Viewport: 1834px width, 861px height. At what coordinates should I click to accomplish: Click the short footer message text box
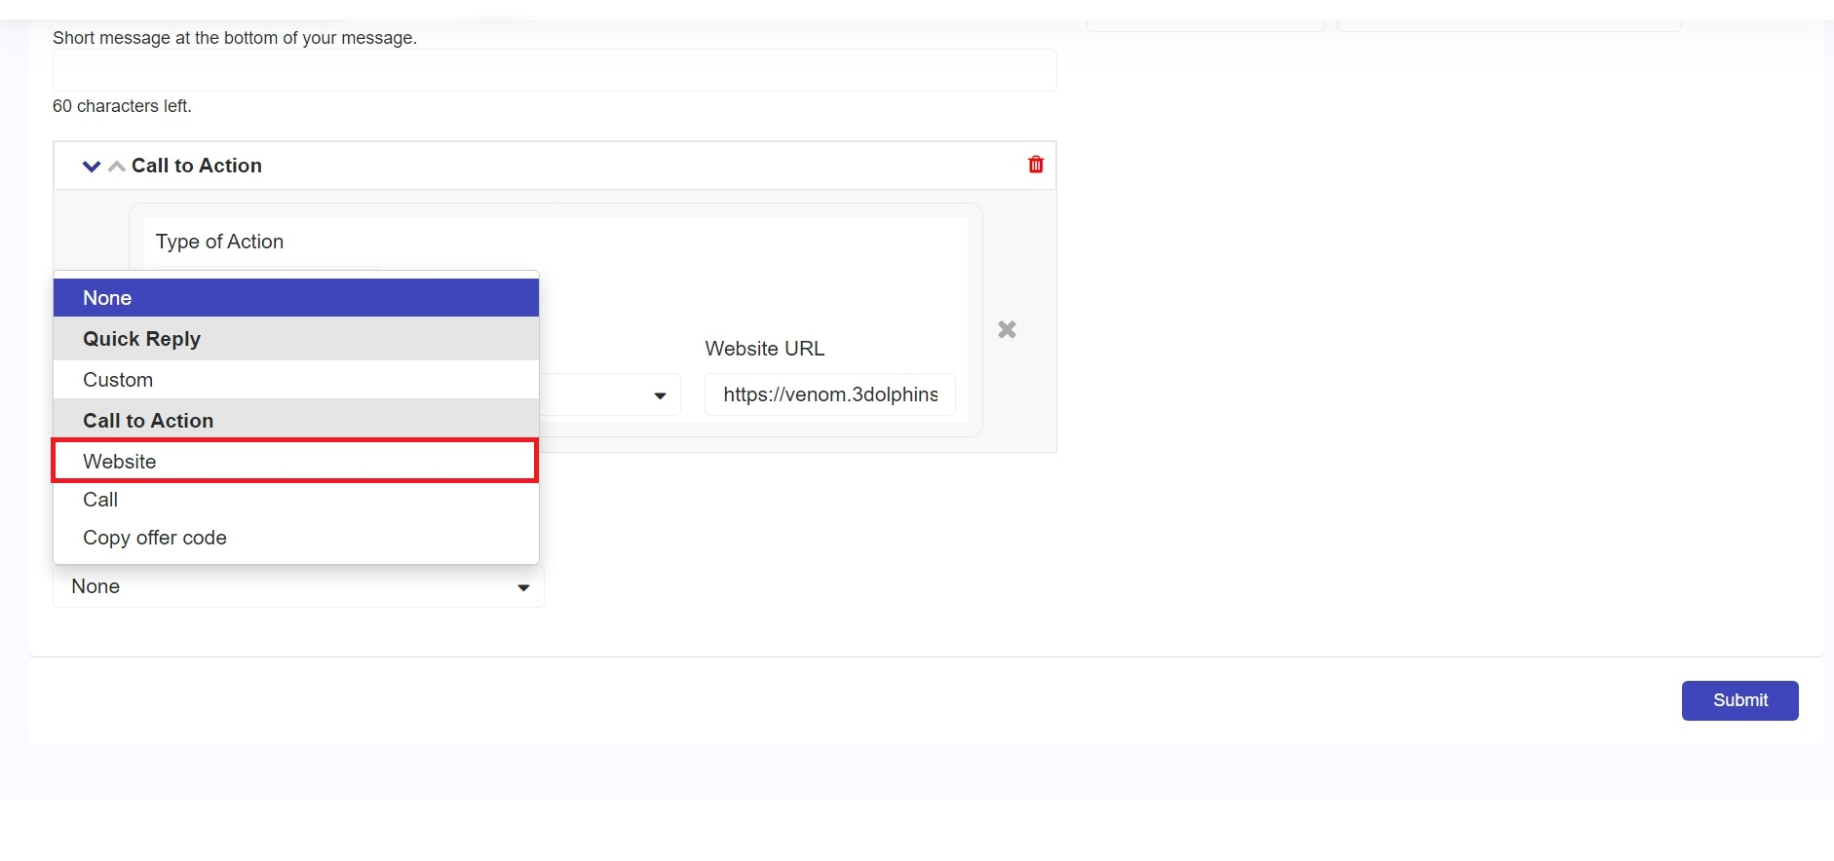click(x=554, y=70)
